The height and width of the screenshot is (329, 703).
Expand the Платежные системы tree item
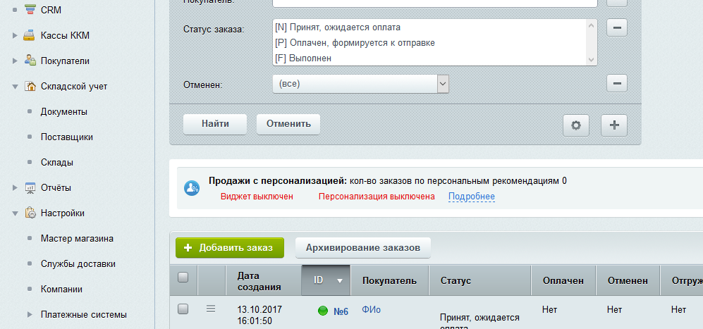point(29,314)
